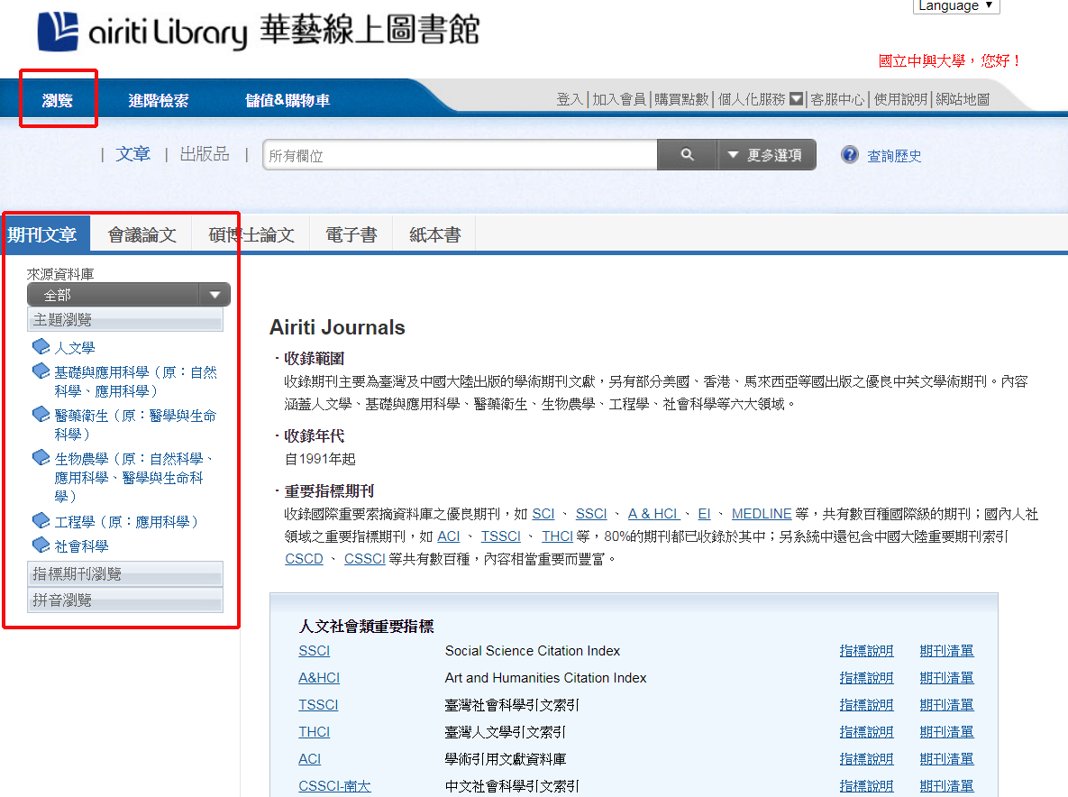Viewport: 1068px width, 797px height.
Task: Browse the 生物農學 subject category
Action: click(134, 478)
